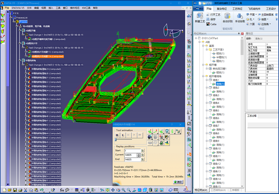This screenshot has height=194, width=279.
Task: Switch to the 复杂特征 ribbon tab
Action: [222, 9]
